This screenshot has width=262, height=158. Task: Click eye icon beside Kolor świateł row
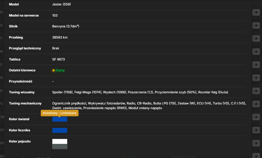point(256,117)
